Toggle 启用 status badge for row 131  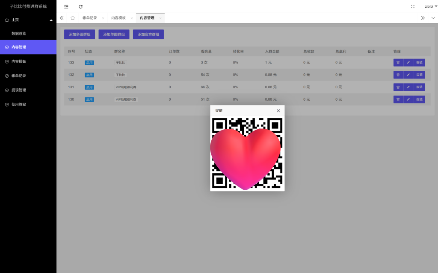89,87
